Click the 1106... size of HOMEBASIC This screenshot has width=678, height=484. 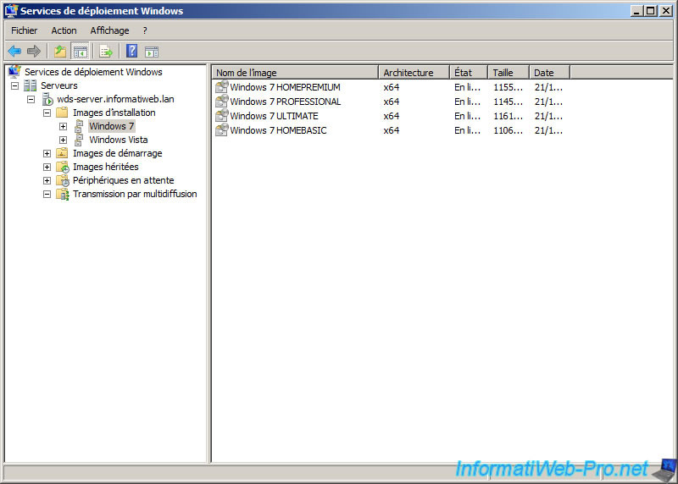tap(508, 130)
